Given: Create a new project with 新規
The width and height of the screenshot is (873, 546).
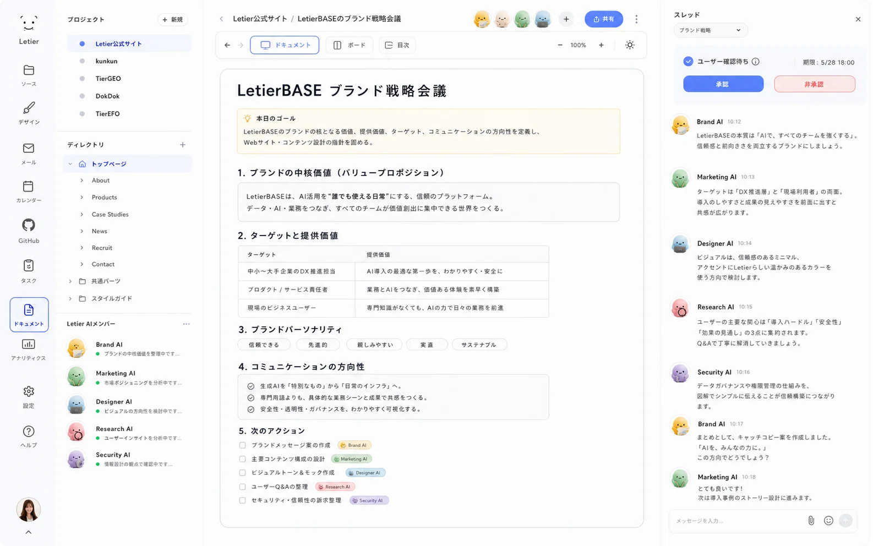Looking at the screenshot, I should 173,20.
